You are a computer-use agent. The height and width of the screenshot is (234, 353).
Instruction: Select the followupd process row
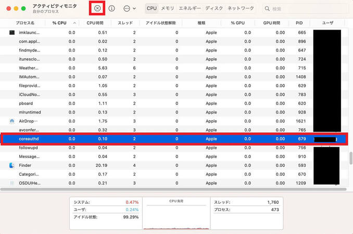point(173,148)
